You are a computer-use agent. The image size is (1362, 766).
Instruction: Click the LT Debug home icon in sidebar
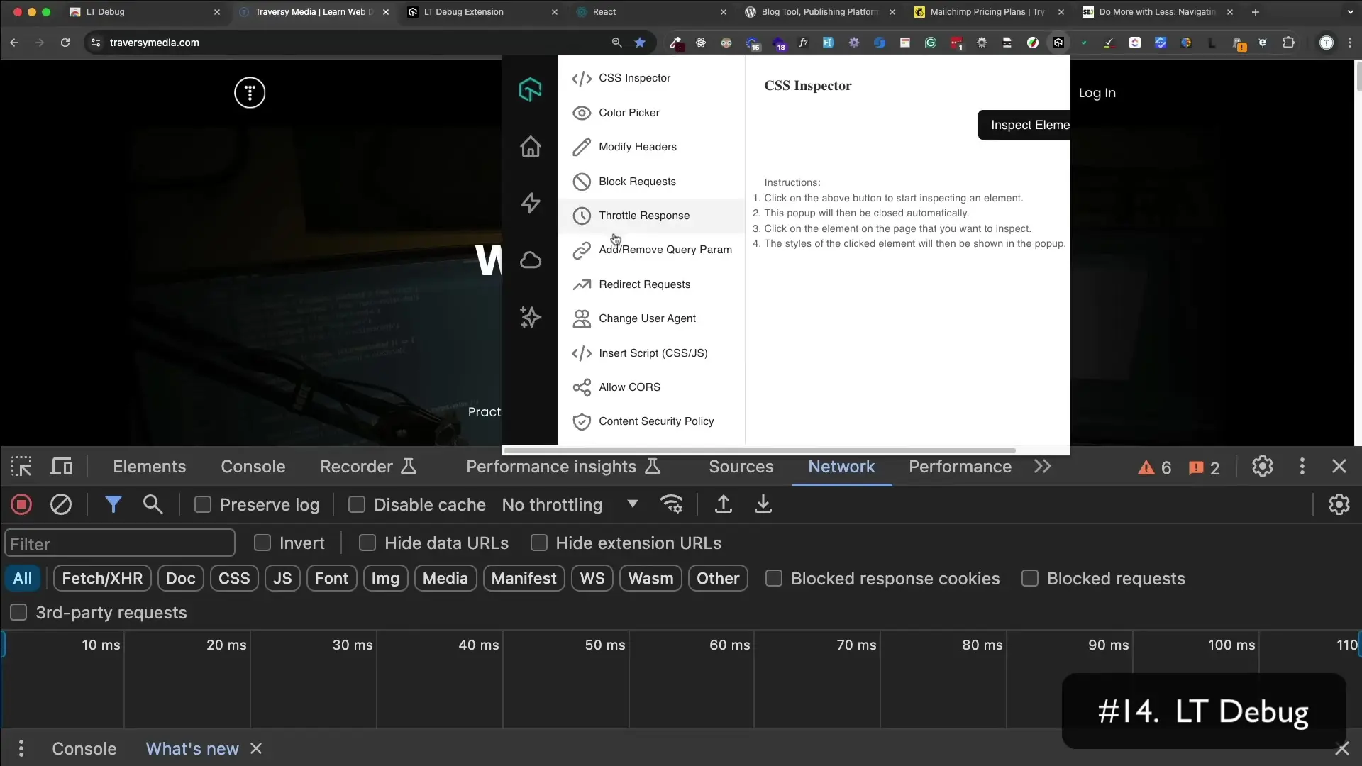pos(531,147)
